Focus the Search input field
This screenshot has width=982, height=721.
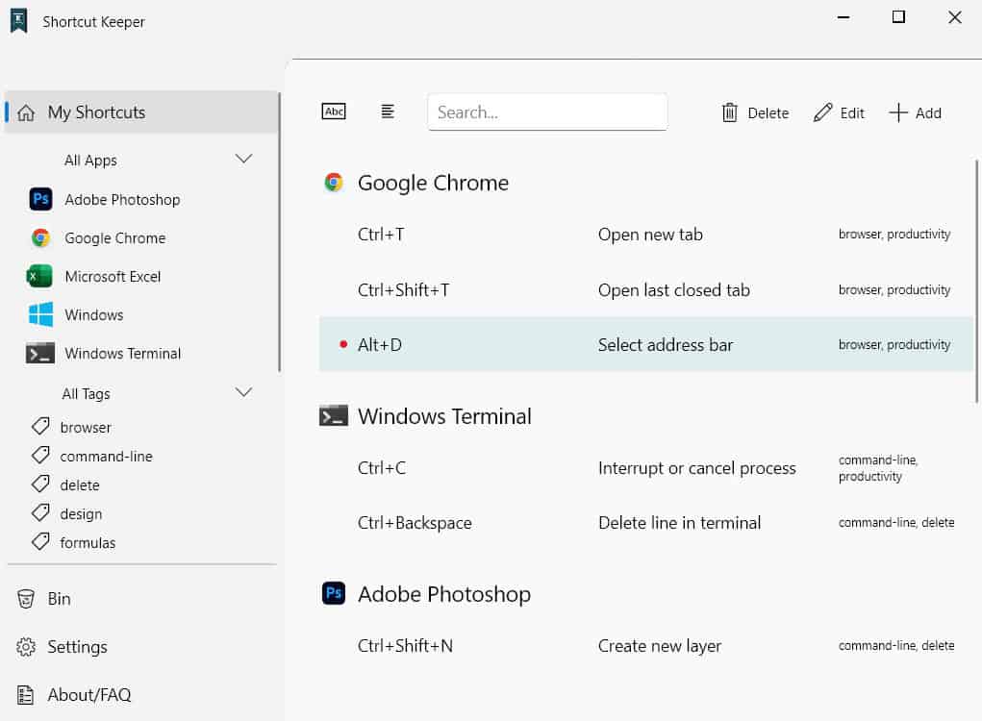point(547,112)
